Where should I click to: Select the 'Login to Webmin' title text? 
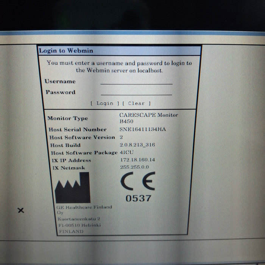click(x=66, y=50)
